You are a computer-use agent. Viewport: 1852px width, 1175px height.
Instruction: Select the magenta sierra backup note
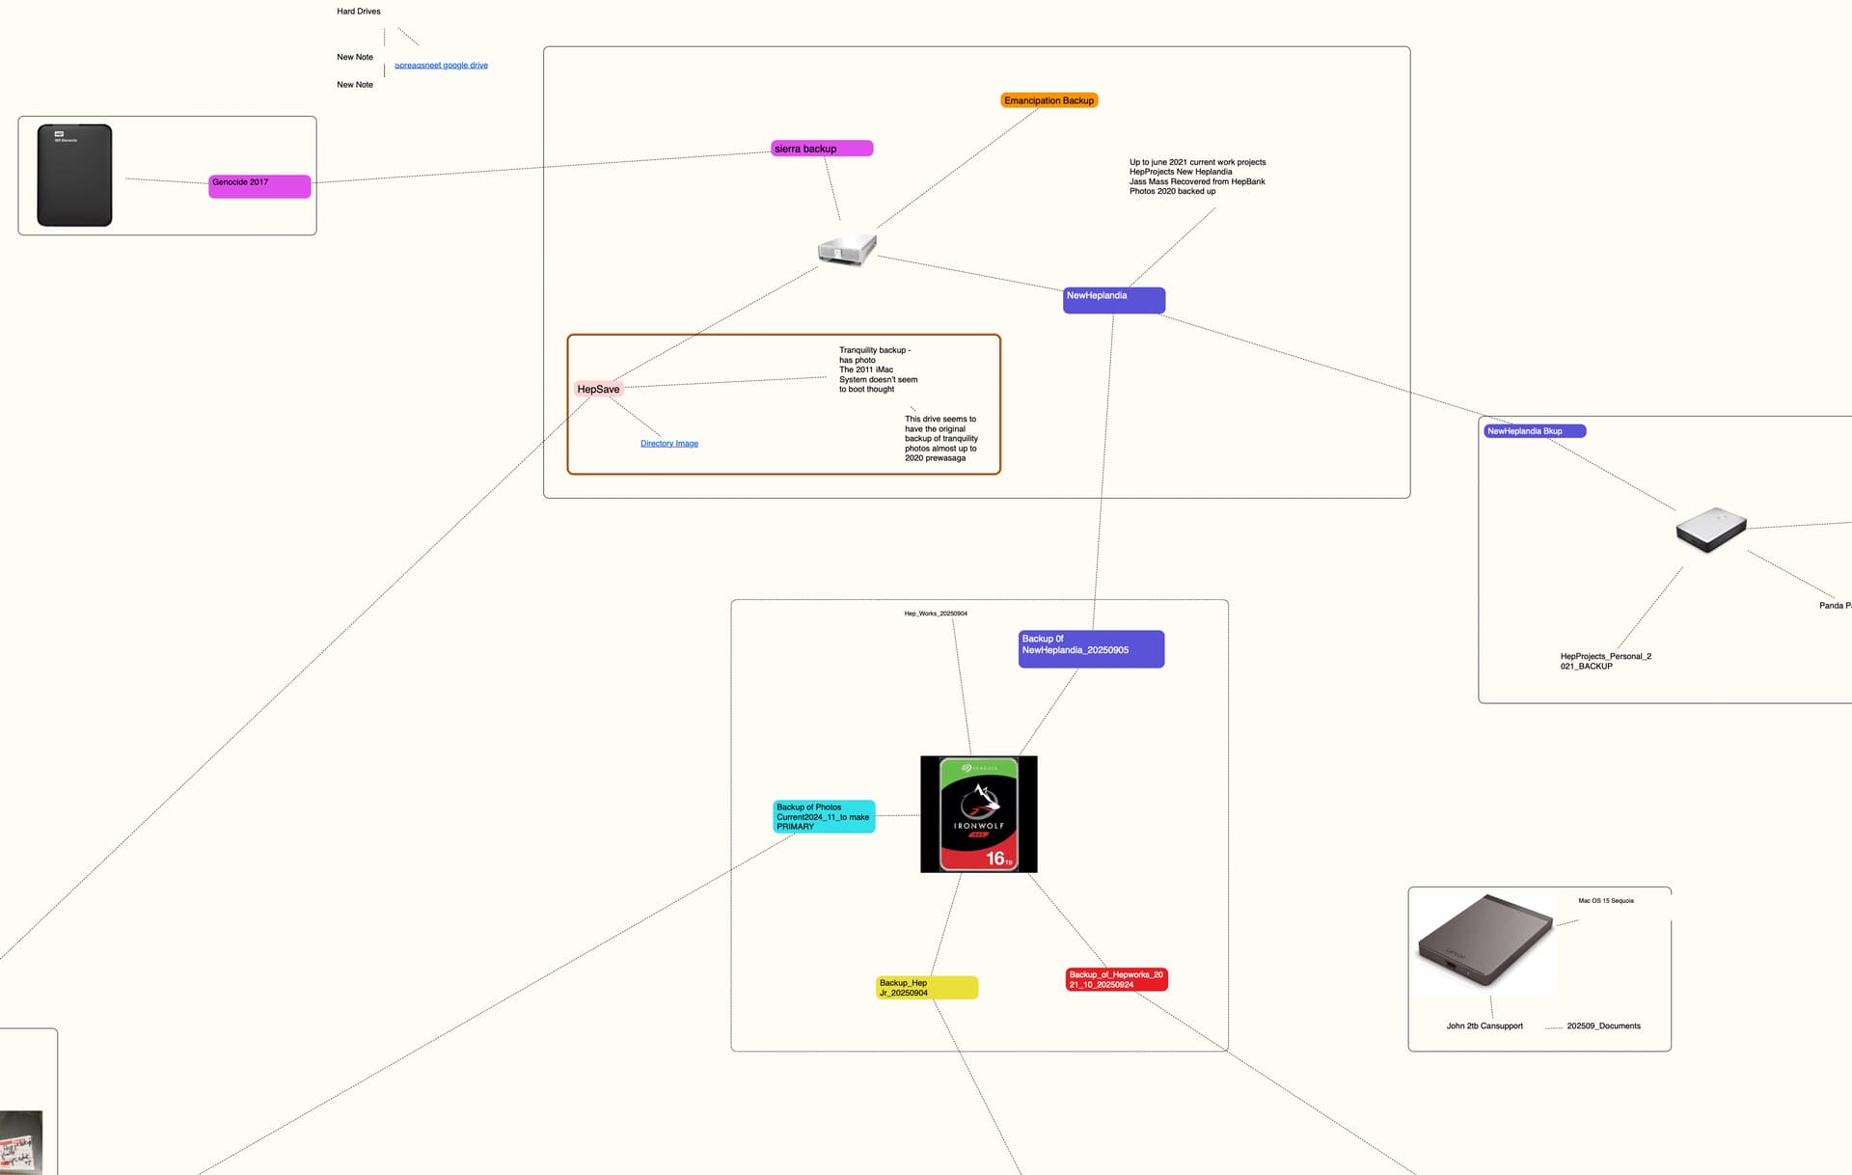click(x=821, y=149)
